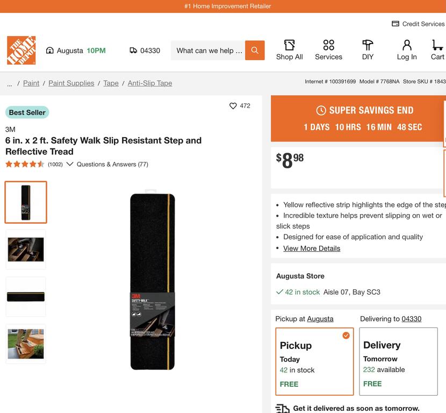Type in the What can we help search field
This screenshot has height=413, width=446.
[x=208, y=51]
